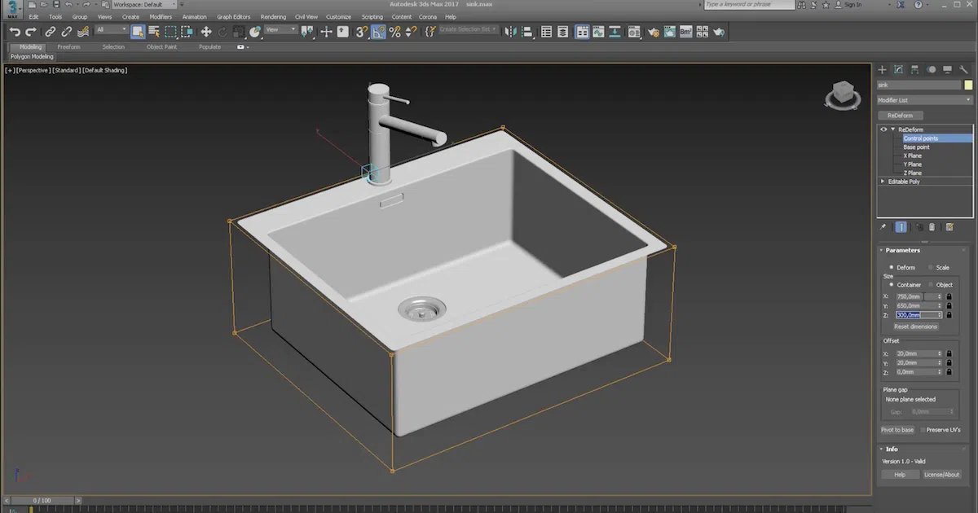Switch to the Freeform ribbon tab

tap(68, 47)
